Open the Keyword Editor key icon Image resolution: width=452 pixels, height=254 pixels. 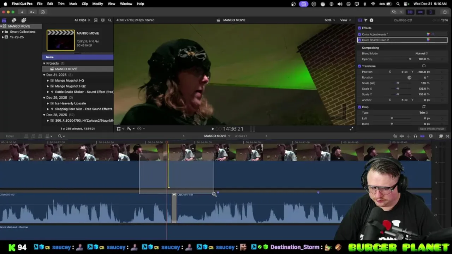coord(32,12)
